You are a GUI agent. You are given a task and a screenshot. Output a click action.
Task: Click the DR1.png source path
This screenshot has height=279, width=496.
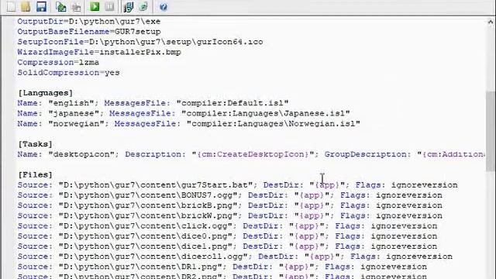pos(140,267)
